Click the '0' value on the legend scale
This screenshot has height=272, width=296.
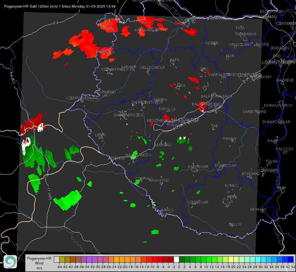coord(179,267)
